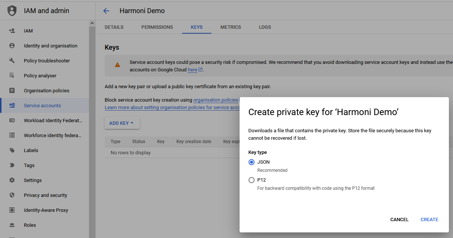Screen dimensions: 453x238
Task: Click the IAM and admin shield logo
Action: pyautogui.click(x=12, y=10)
